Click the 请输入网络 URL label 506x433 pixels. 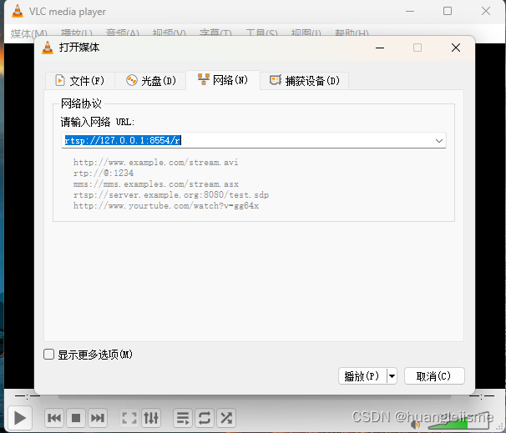[x=98, y=122]
